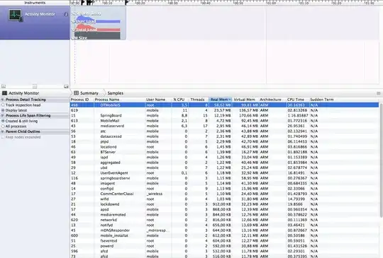Switch to the Samples view
This screenshot has height=258, width=383.
[116, 93]
